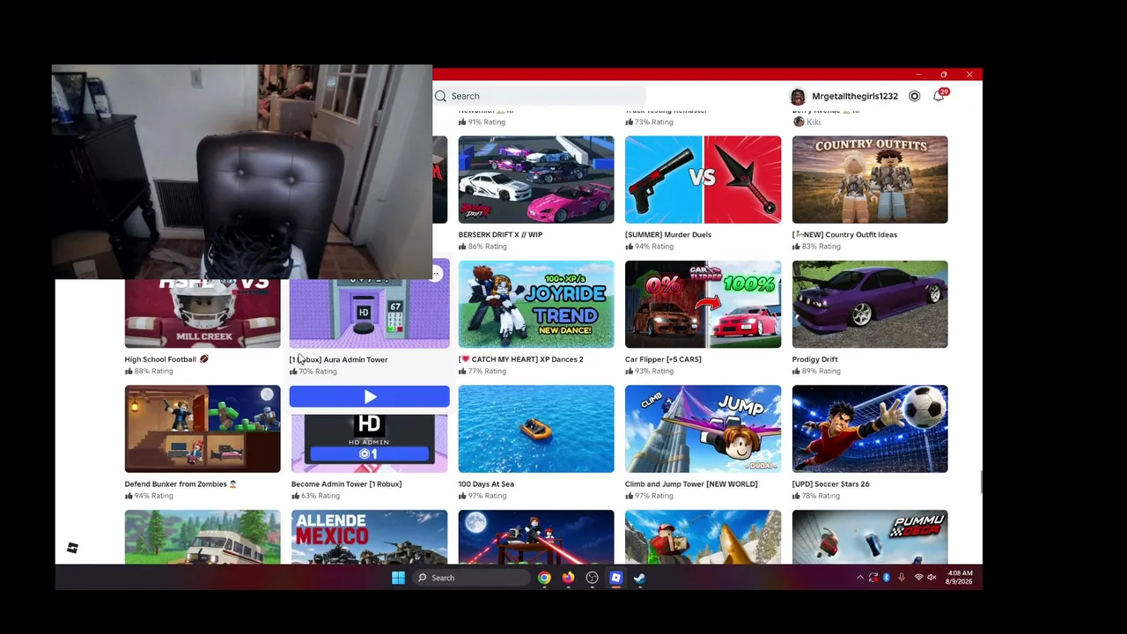Select the High School Football thumbnail
1127x634 pixels.
pos(203,313)
